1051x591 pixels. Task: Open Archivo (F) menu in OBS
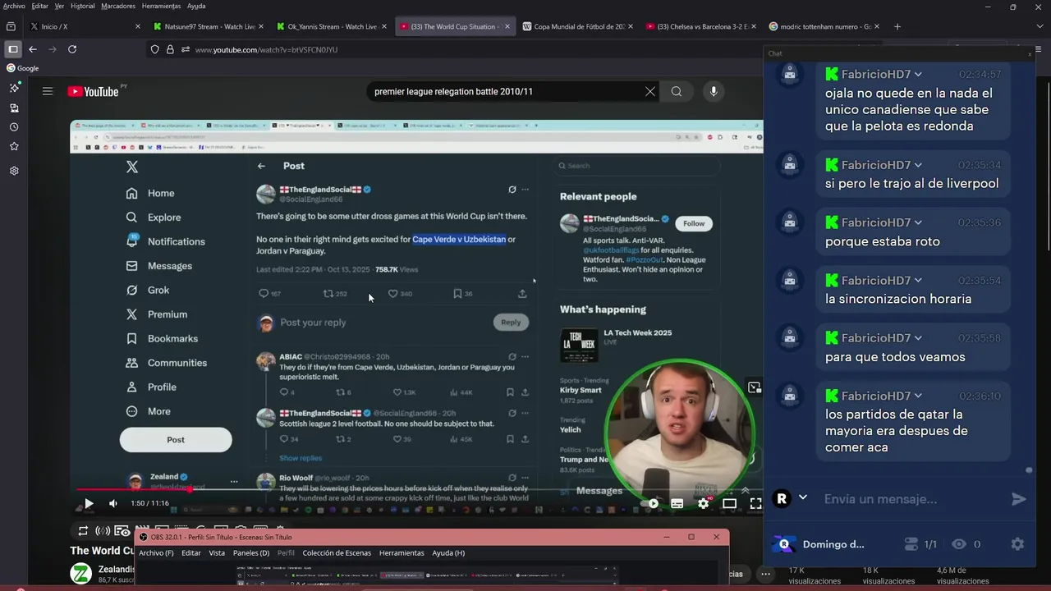point(156,553)
